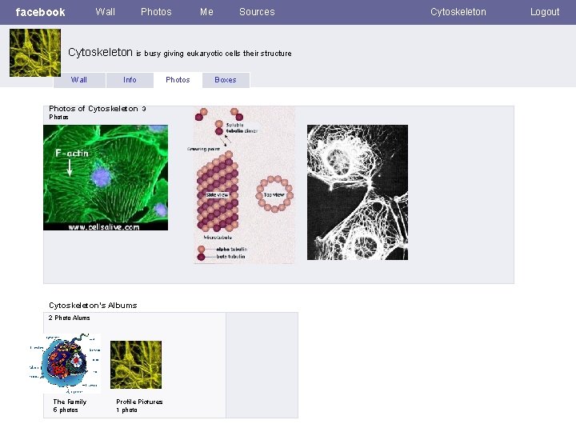576x432 pixels.
Task: Select the Photos profile tab
Action: click(178, 80)
